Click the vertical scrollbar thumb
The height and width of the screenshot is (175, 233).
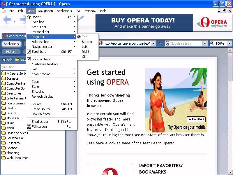point(230,67)
